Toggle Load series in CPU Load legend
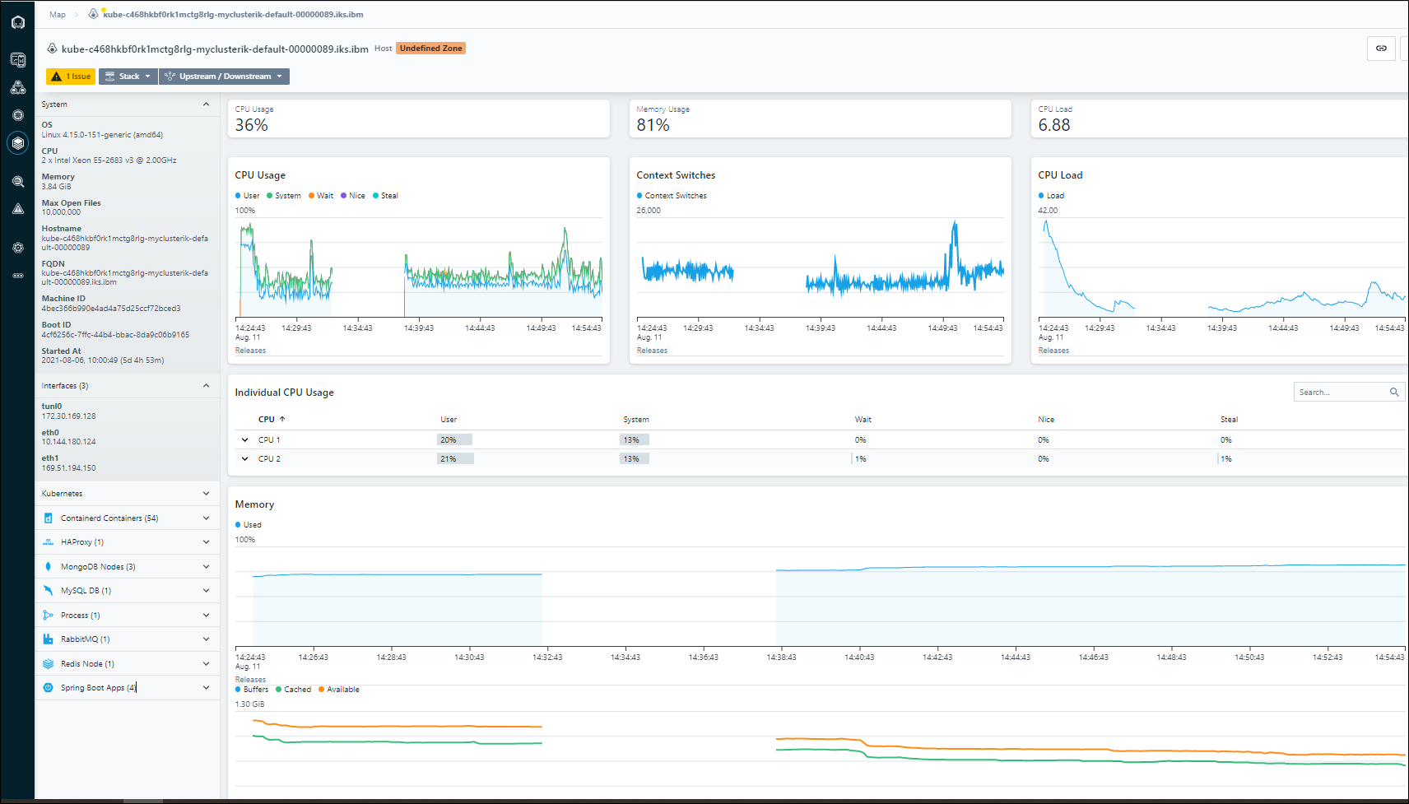Screen dimensions: 1409x804 [x=1051, y=196]
